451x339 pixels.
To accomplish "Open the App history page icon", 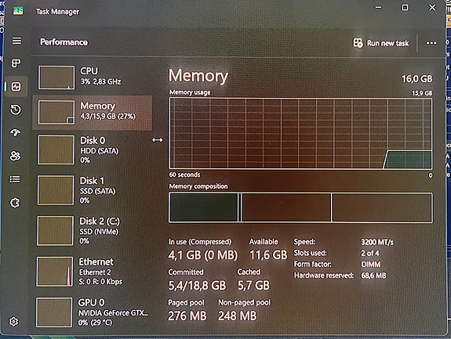I will [x=16, y=110].
